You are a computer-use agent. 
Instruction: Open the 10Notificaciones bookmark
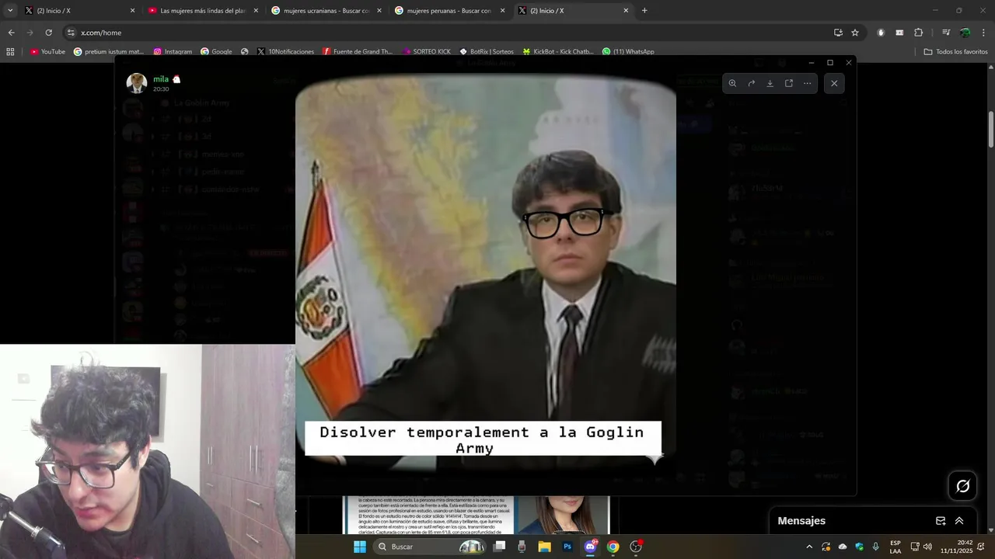pyautogui.click(x=285, y=51)
